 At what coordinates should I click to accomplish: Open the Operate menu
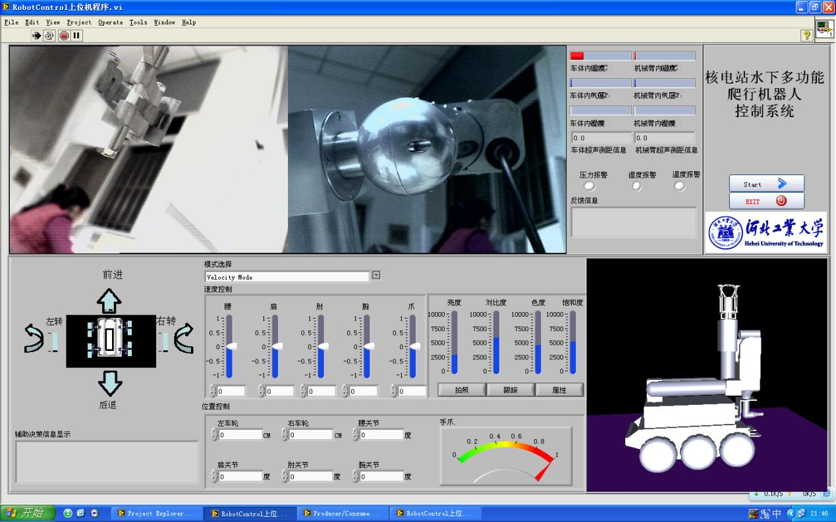coord(110,22)
